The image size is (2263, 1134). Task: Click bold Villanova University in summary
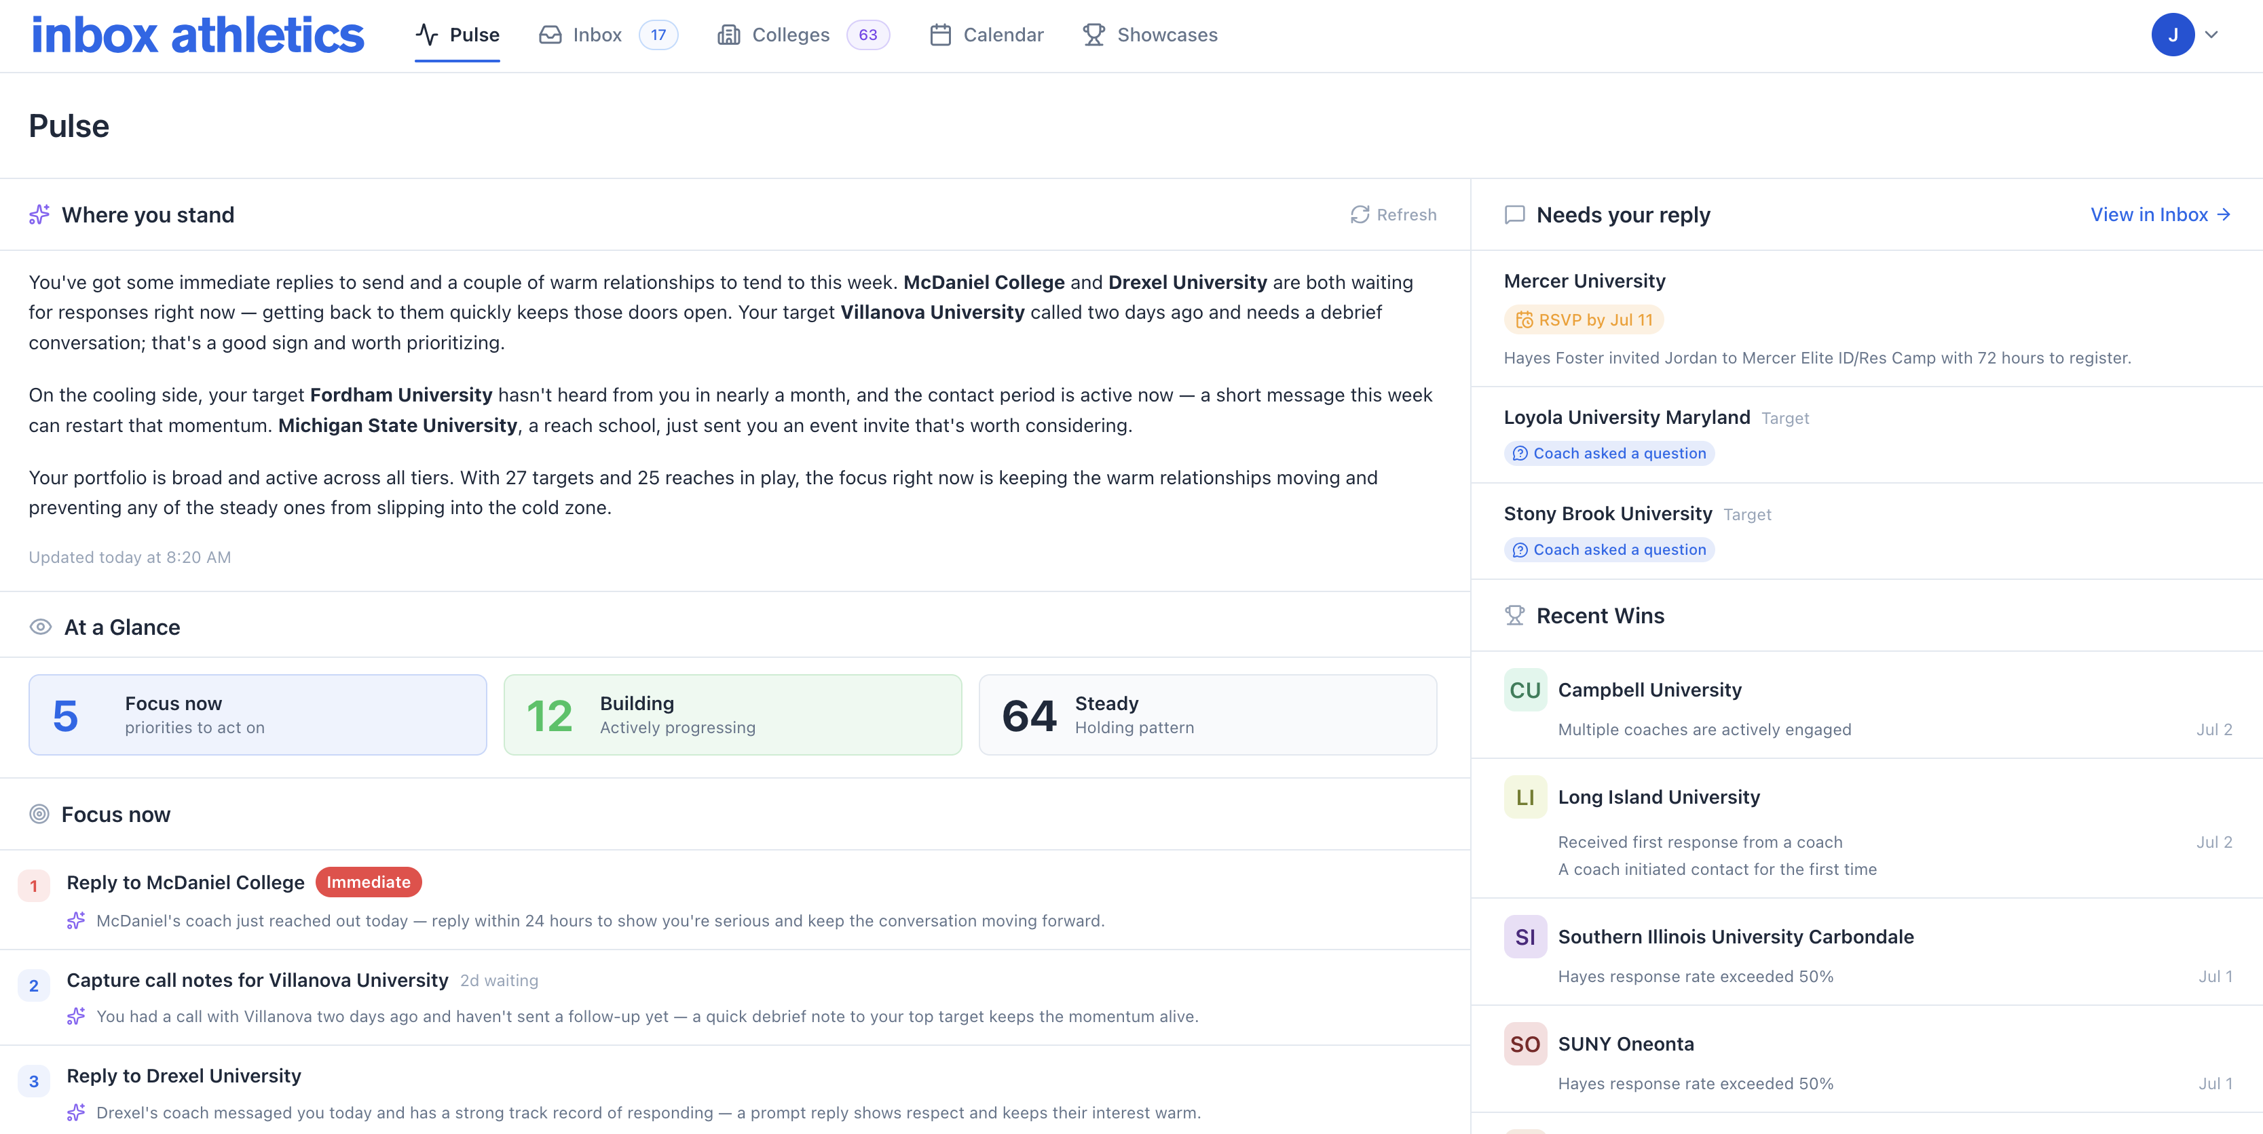(932, 311)
